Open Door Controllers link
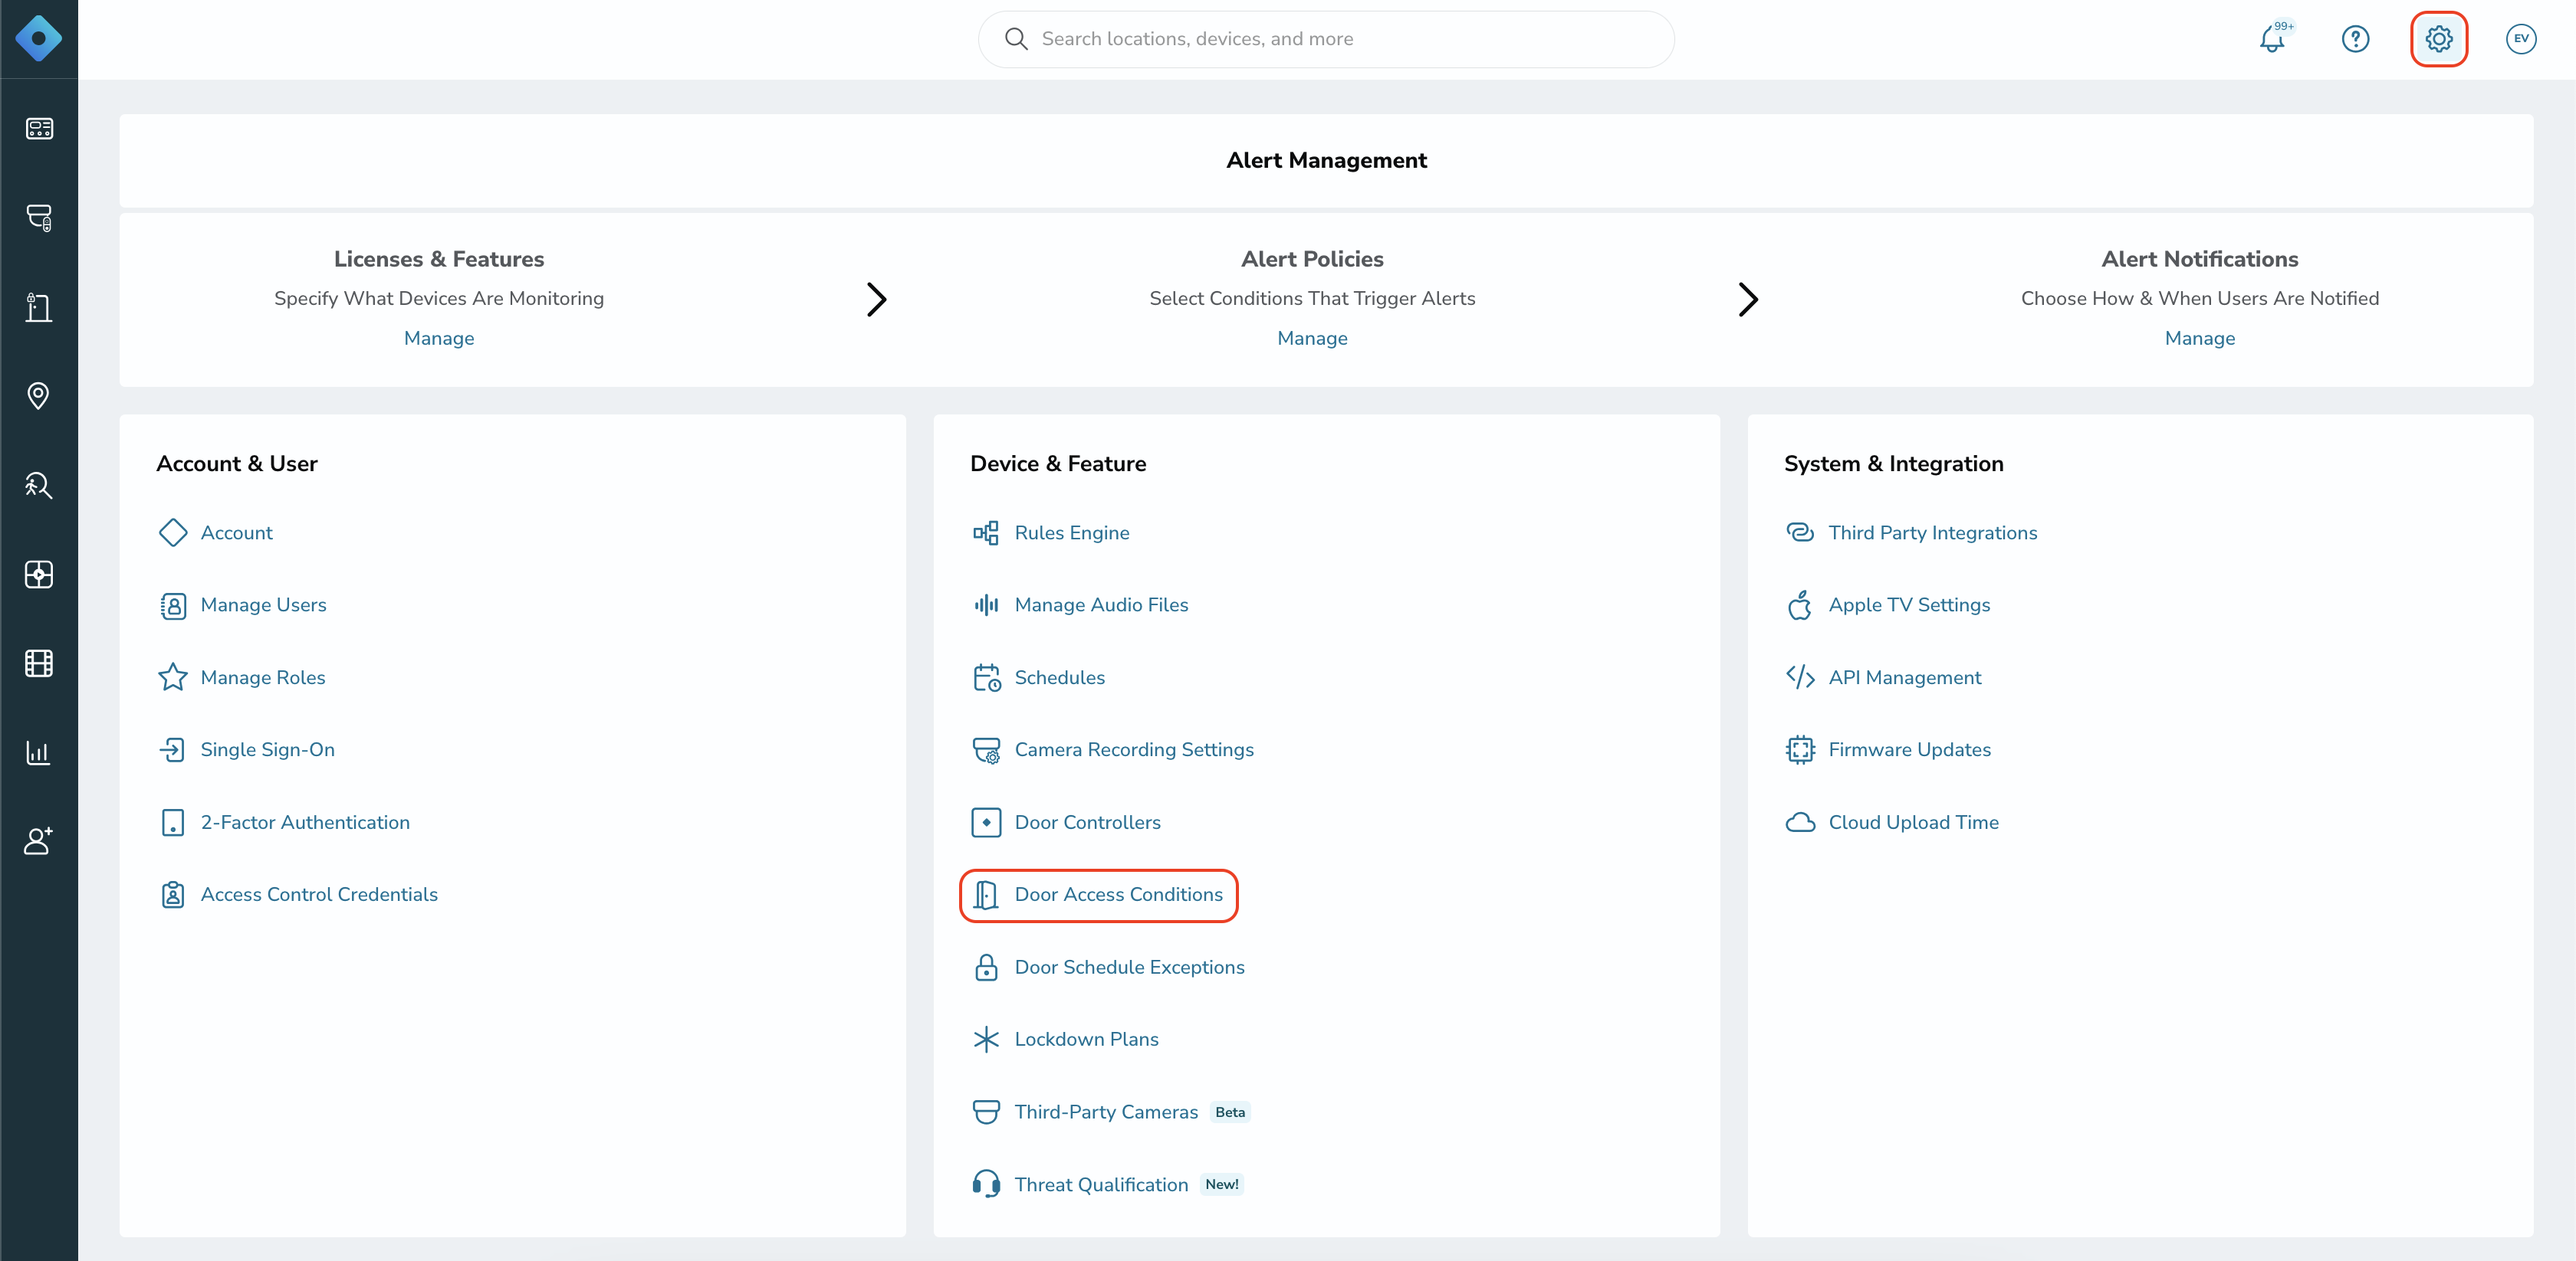 tap(1087, 822)
